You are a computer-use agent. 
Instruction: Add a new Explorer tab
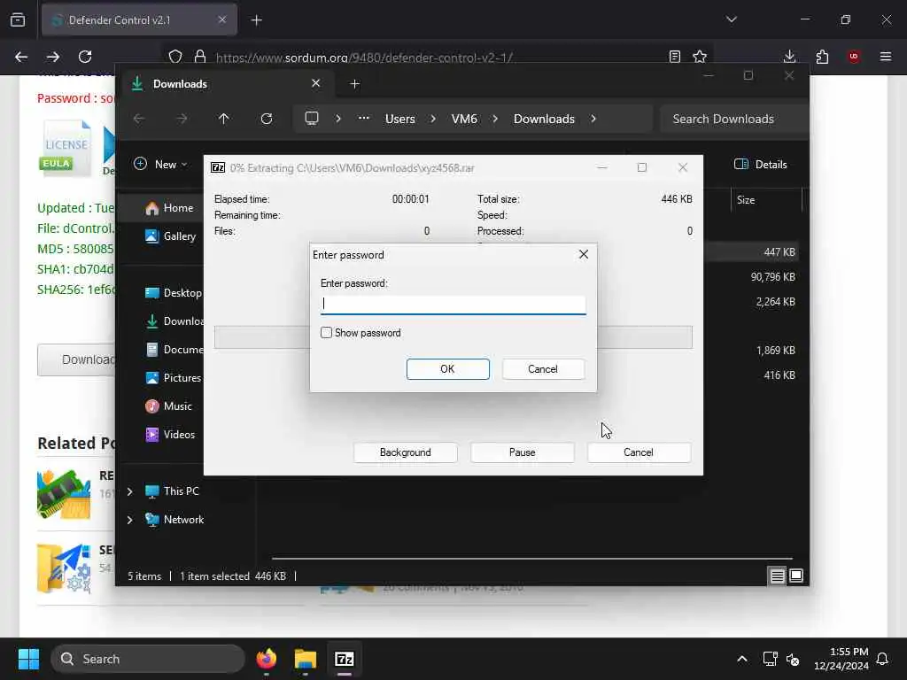[355, 84]
